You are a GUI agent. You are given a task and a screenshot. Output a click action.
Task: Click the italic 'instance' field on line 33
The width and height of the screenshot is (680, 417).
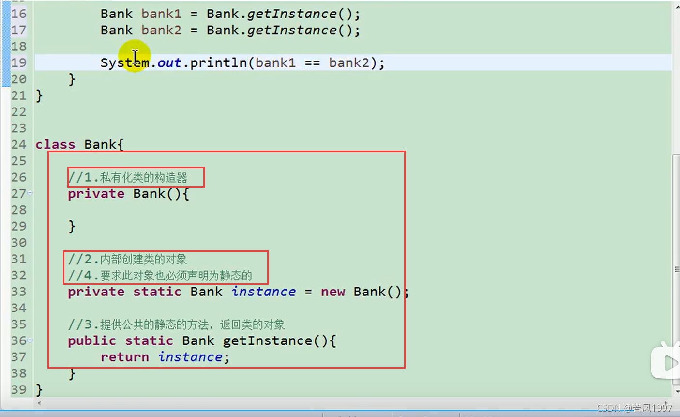[x=263, y=292]
